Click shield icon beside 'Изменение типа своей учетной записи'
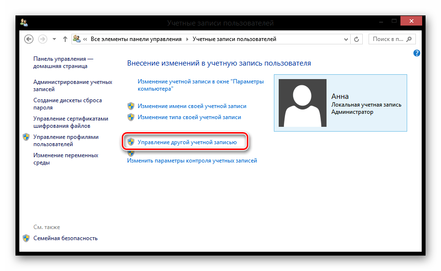Screen dimensions: 441x271 (x=131, y=117)
